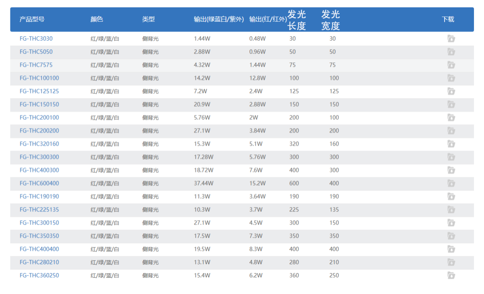Open the FG-THC200200 product link
484x294 pixels.
tap(39, 131)
